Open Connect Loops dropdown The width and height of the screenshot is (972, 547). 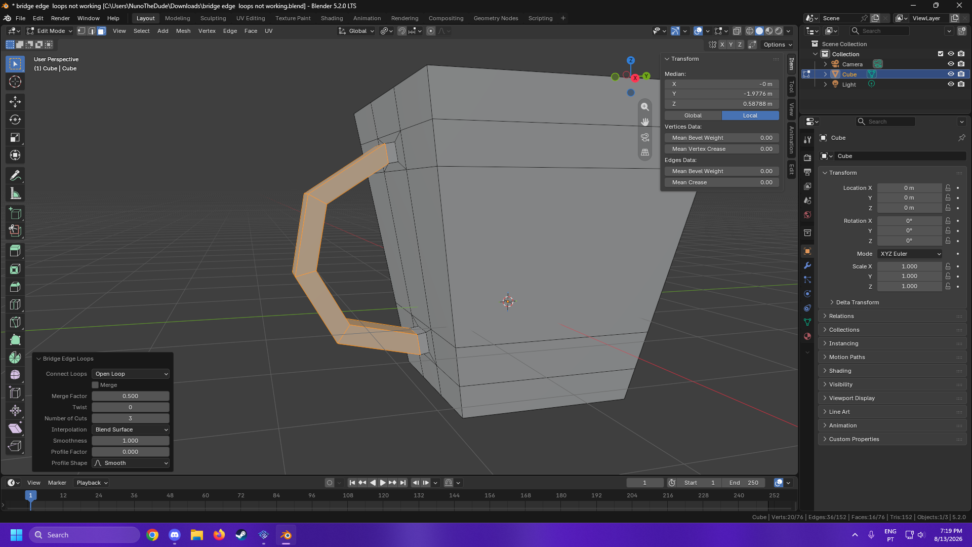[x=131, y=374]
